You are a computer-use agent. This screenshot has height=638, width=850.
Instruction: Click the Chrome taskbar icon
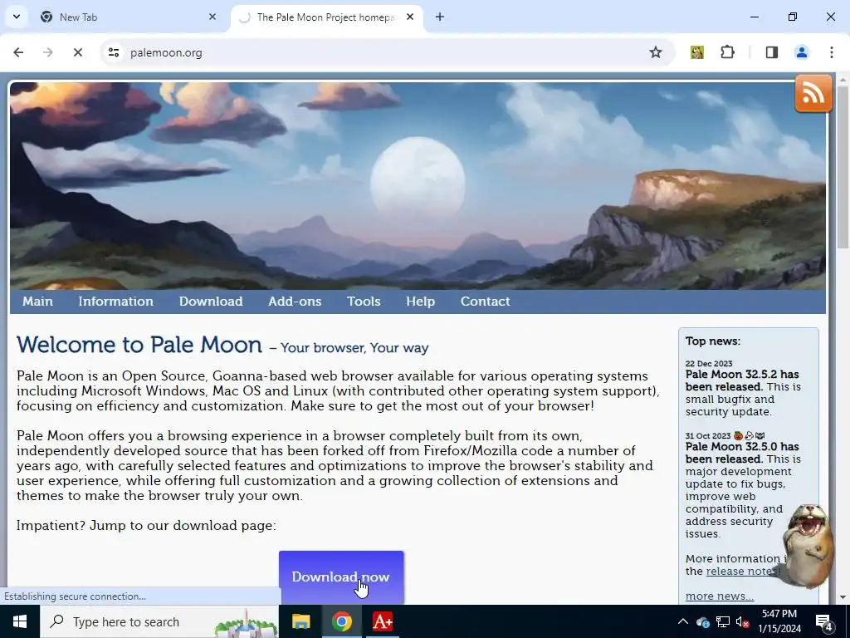pos(341,621)
